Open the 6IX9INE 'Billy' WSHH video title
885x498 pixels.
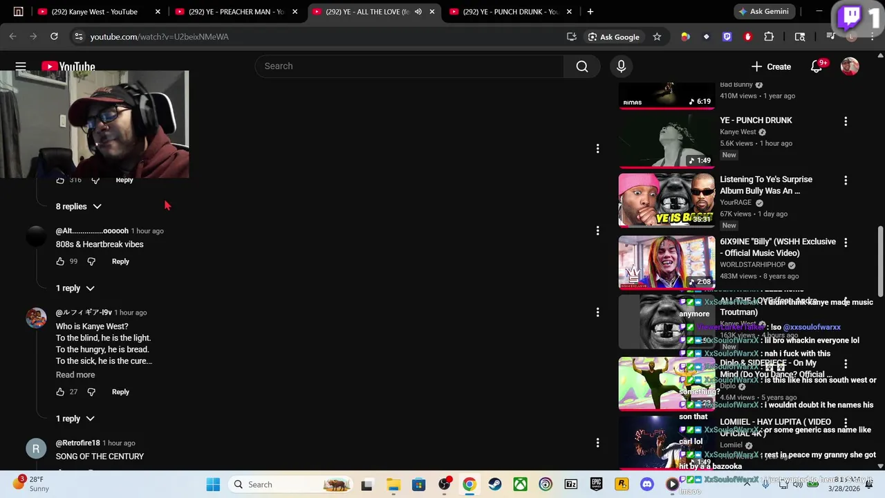tap(778, 248)
